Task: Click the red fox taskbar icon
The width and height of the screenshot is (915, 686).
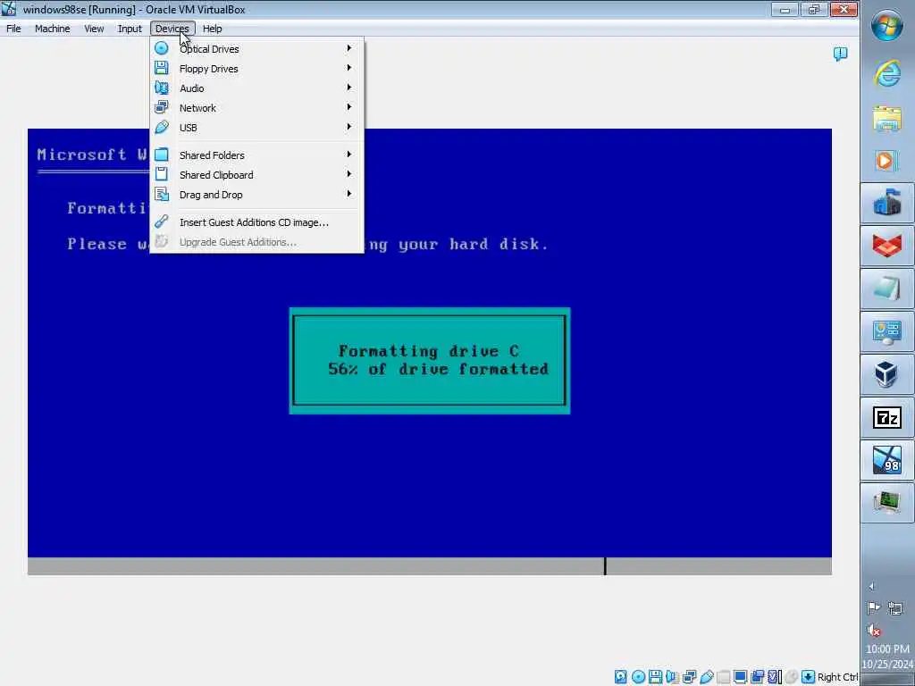Action: (887, 246)
